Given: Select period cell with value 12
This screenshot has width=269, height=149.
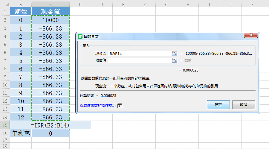Looking at the screenshot, I should (21, 117).
